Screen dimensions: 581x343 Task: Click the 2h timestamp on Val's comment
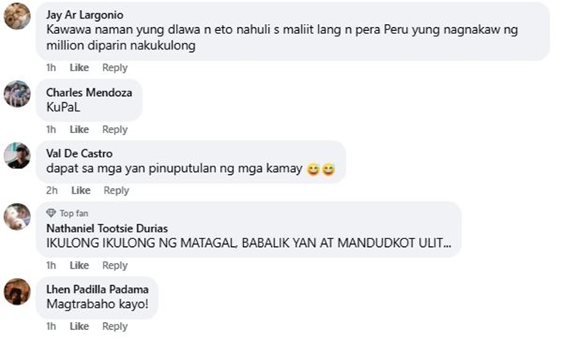click(52, 190)
